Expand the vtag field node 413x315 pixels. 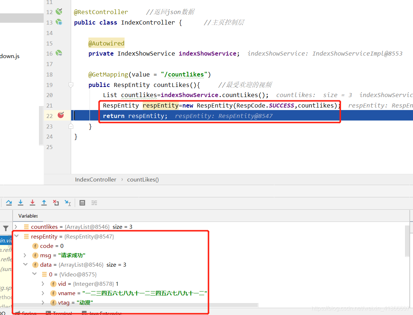(x=43, y=303)
